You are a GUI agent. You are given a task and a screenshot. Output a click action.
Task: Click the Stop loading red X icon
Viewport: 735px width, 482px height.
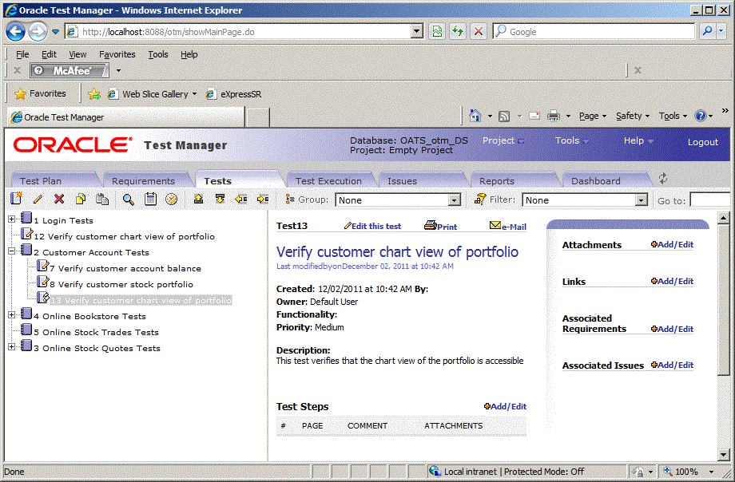coord(478,31)
